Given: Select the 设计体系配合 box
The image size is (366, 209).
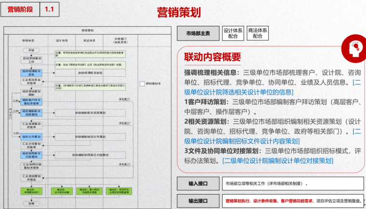Looking at the screenshot, I should (x=233, y=33).
